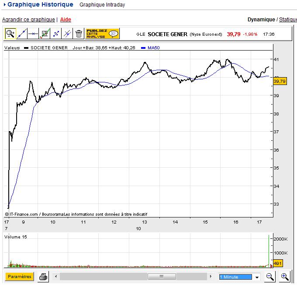
Task: Click the red 39,79 quote price in header
Action: tap(234, 34)
